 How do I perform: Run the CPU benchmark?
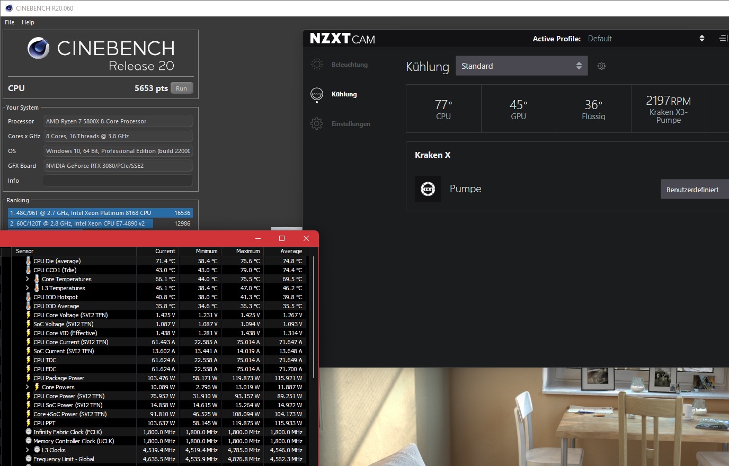pos(181,88)
